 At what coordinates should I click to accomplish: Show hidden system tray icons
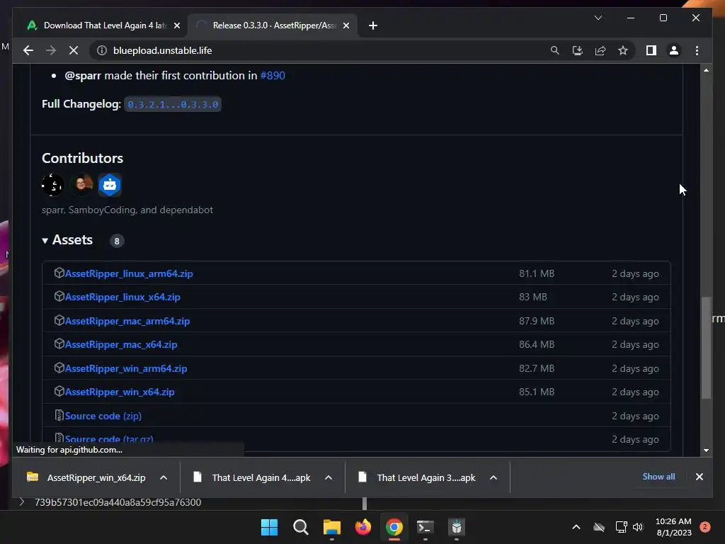click(x=576, y=527)
